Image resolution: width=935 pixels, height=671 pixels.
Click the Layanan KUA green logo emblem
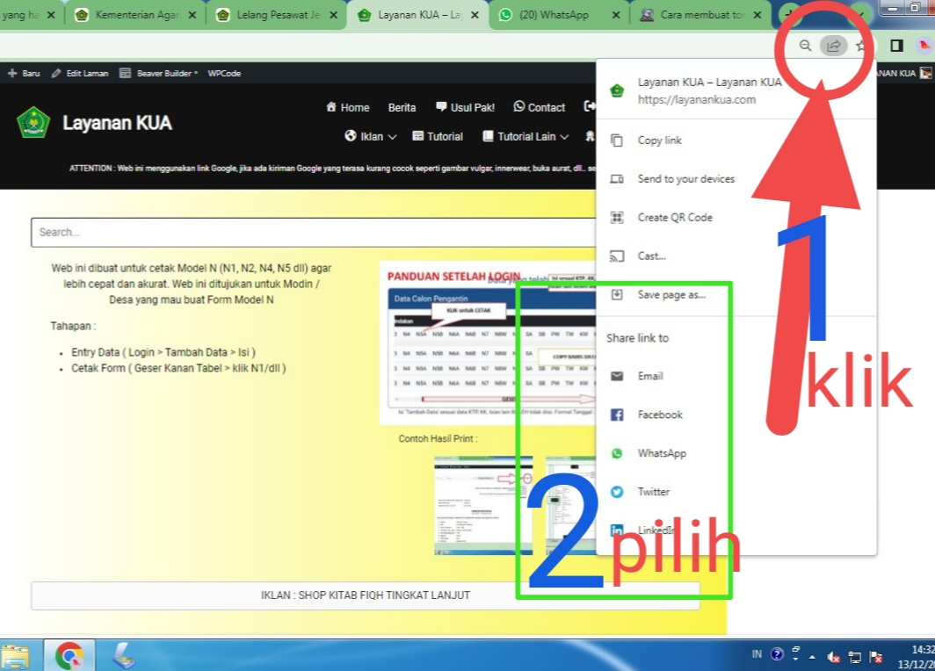point(33,123)
